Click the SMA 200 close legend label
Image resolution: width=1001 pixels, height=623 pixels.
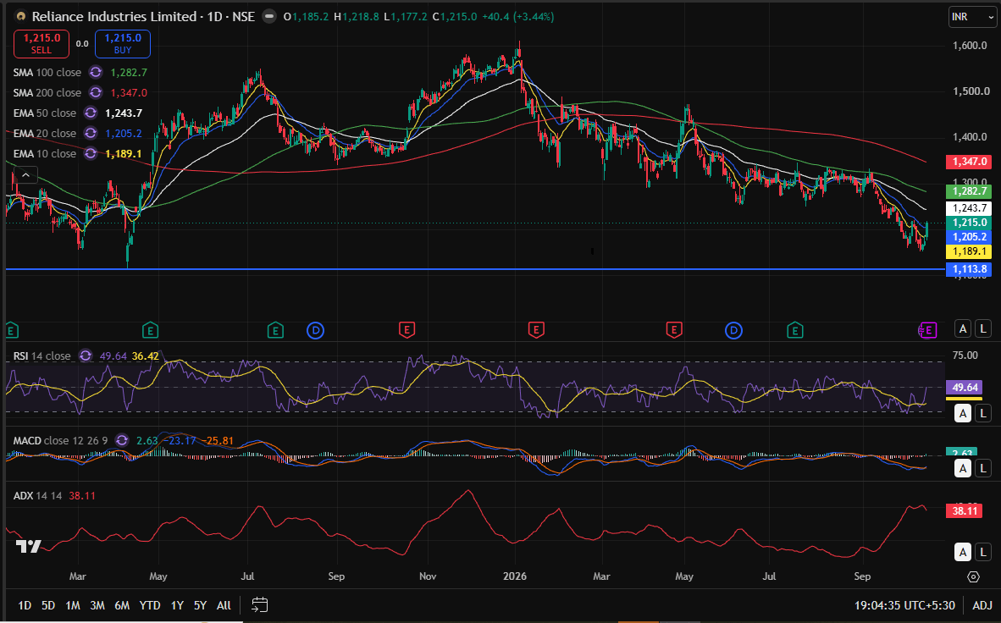click(47, 92)
